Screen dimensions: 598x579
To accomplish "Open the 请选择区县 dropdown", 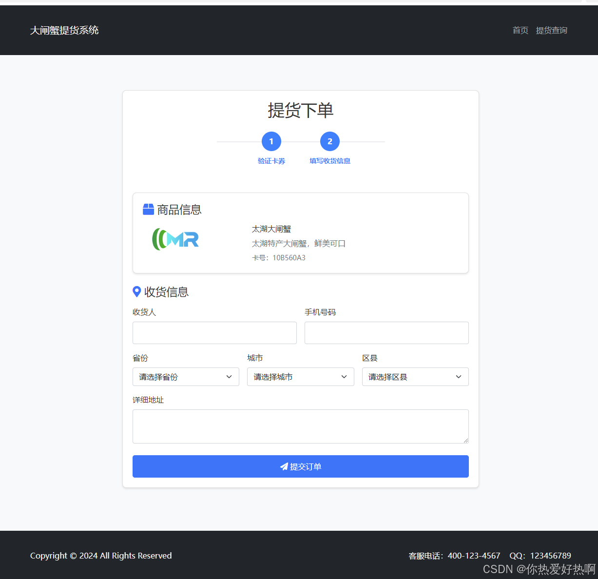I will (x=415, y=377).
